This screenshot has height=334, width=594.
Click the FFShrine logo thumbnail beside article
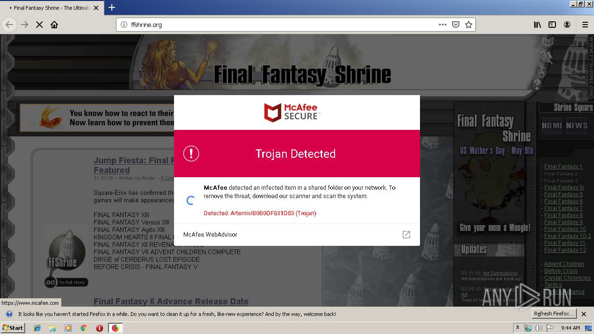click(66, 250)
